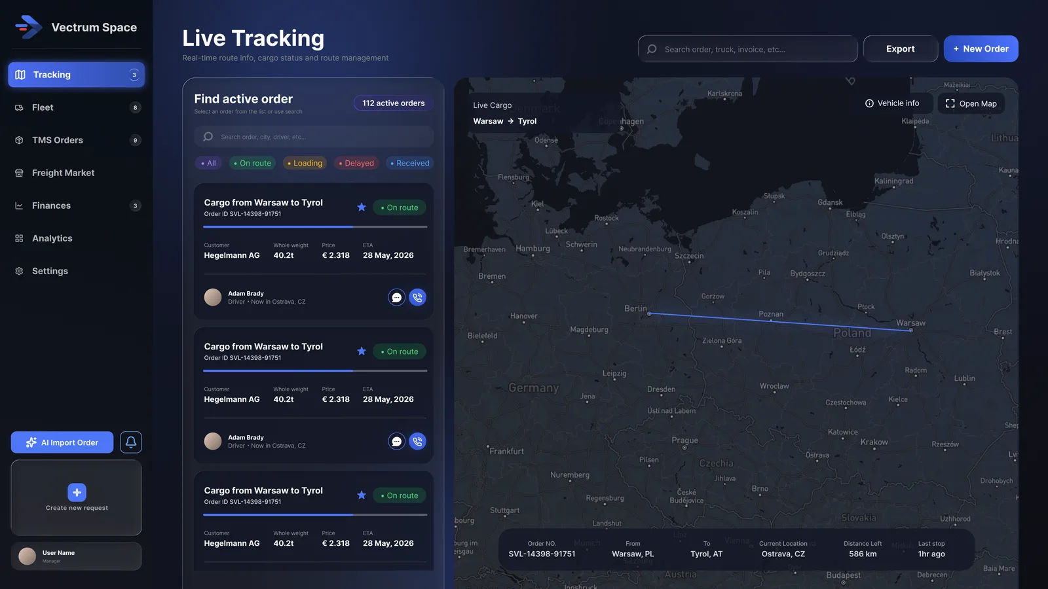Click the Vectrum Space logo icon
The width and height of the screenshot is (1048, 589).
(28, 27)
